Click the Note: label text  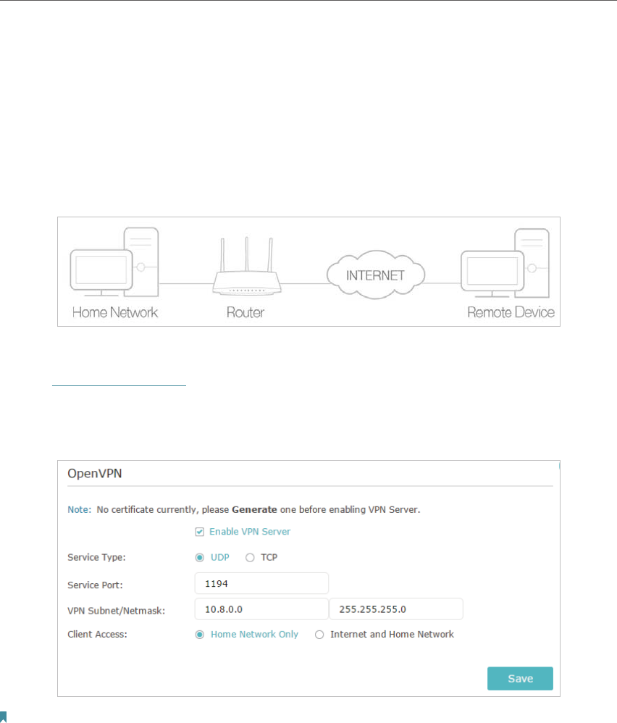(x=79, y=509)
